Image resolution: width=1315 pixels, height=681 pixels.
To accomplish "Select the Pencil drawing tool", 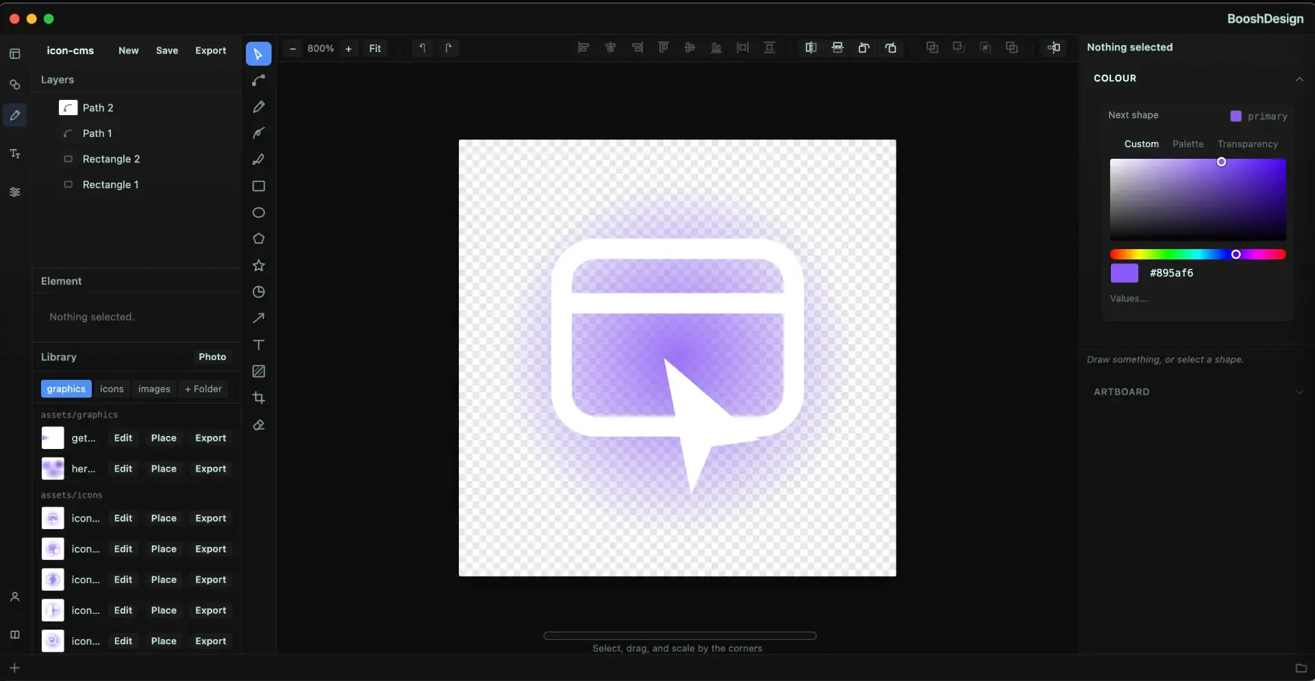I will click(x=258, y=107).
